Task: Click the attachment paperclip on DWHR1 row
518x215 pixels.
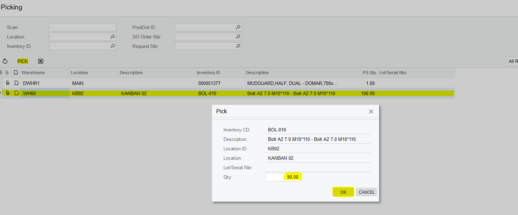Action: 7,83
